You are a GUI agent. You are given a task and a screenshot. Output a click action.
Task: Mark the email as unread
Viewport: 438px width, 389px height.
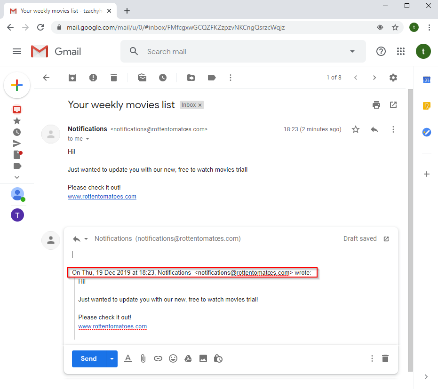pos(142,78)
